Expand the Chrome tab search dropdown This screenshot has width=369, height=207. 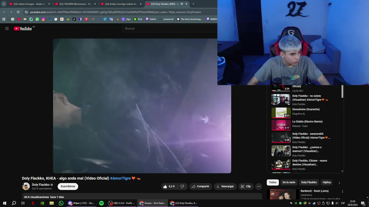tap(4, 4)
